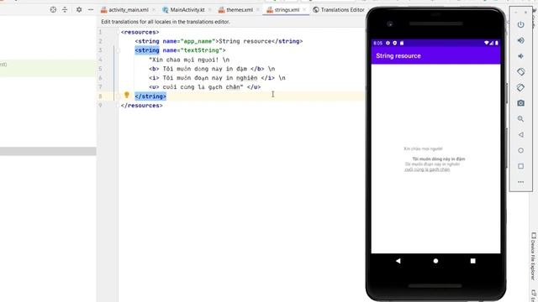Tap the phone's on-screen Home navigation button
This screenshot has height=302, width=538.
coord(435,261)
